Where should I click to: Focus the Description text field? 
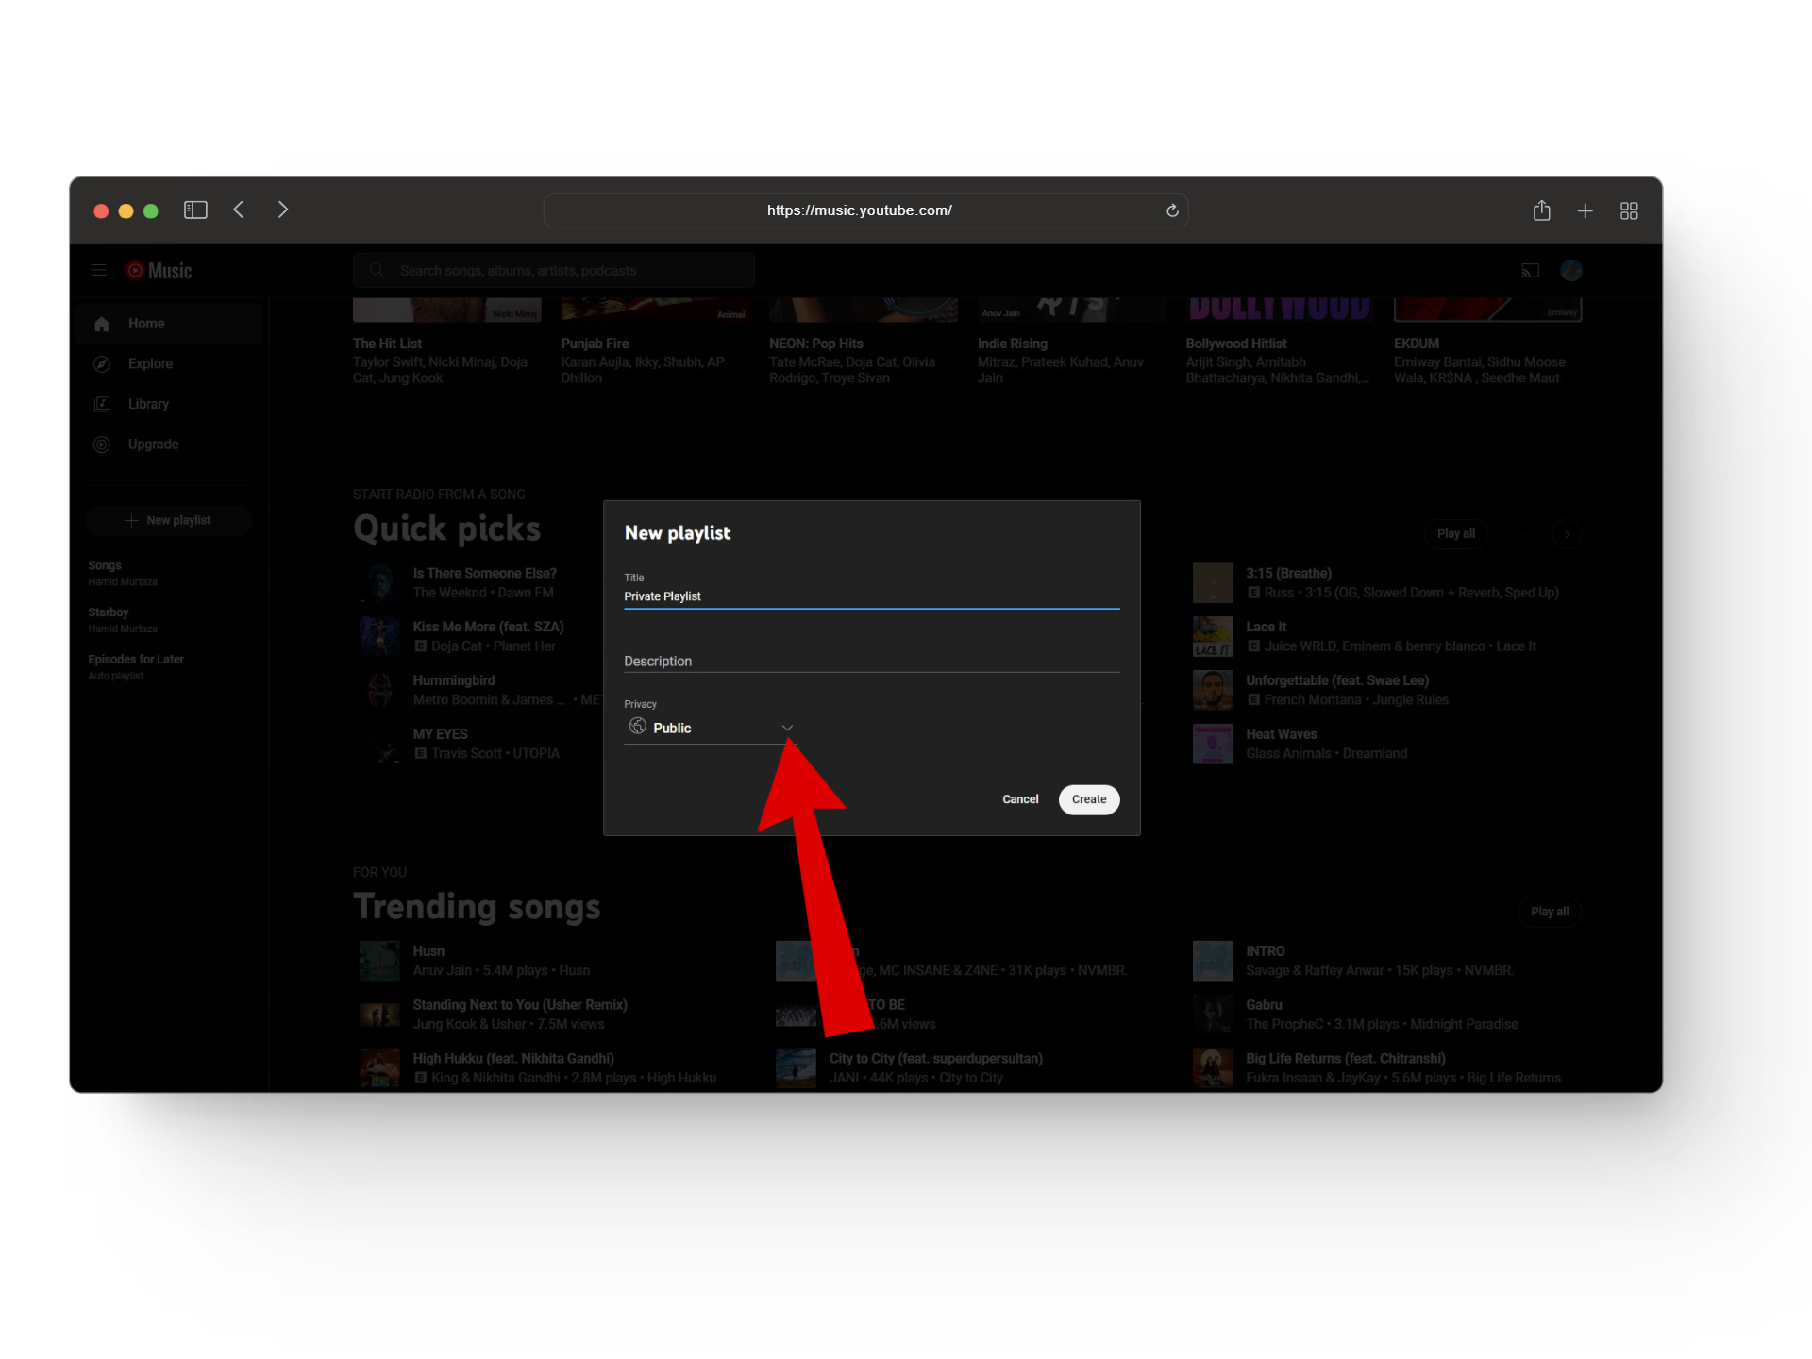pos(870,661)
